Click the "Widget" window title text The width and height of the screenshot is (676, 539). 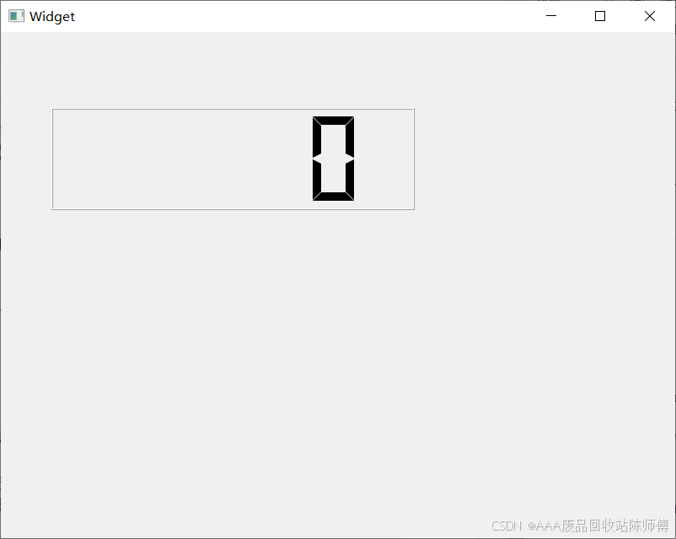[x=52, y=16]
